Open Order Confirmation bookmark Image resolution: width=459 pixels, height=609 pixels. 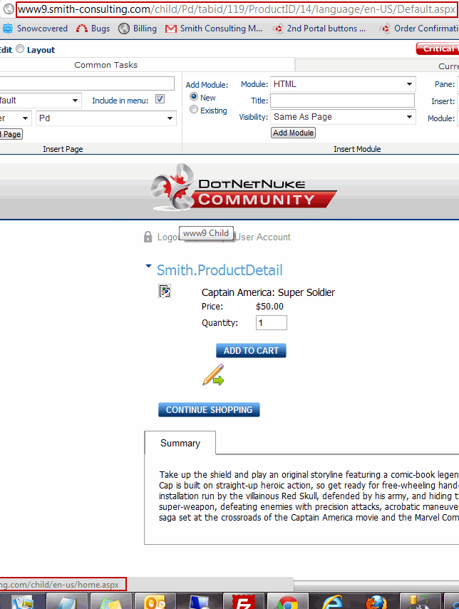(419, 29)
